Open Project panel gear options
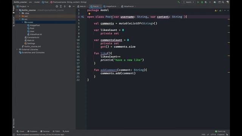The width and height of the screenshot is (242, 136). pos(70,6)
